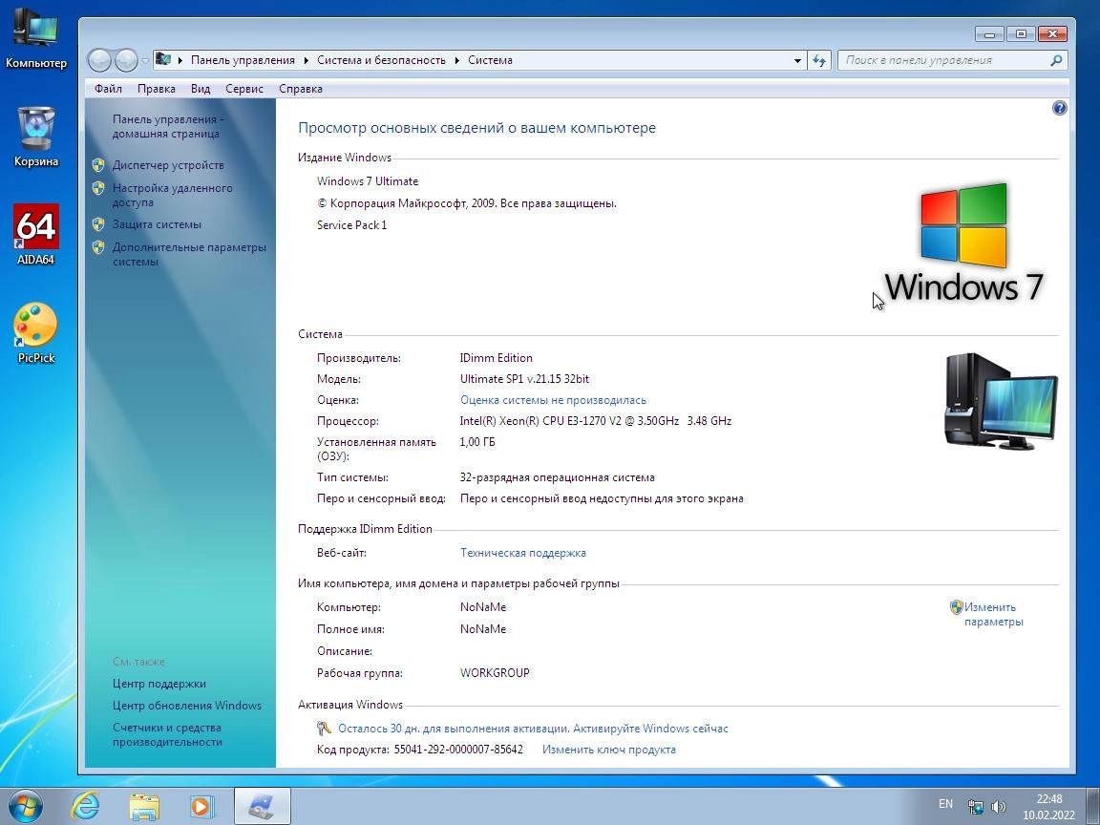Screen dimensions: 1100x825
Task: Expand breadcrumb arrow before Панель управления
Action: (180, 60)
